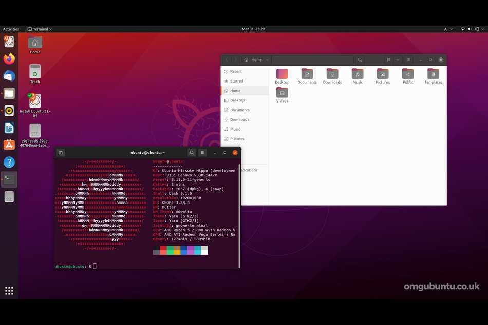Click the search icon in Files toolbar
488x325 pixels.
tap(360, 60)
